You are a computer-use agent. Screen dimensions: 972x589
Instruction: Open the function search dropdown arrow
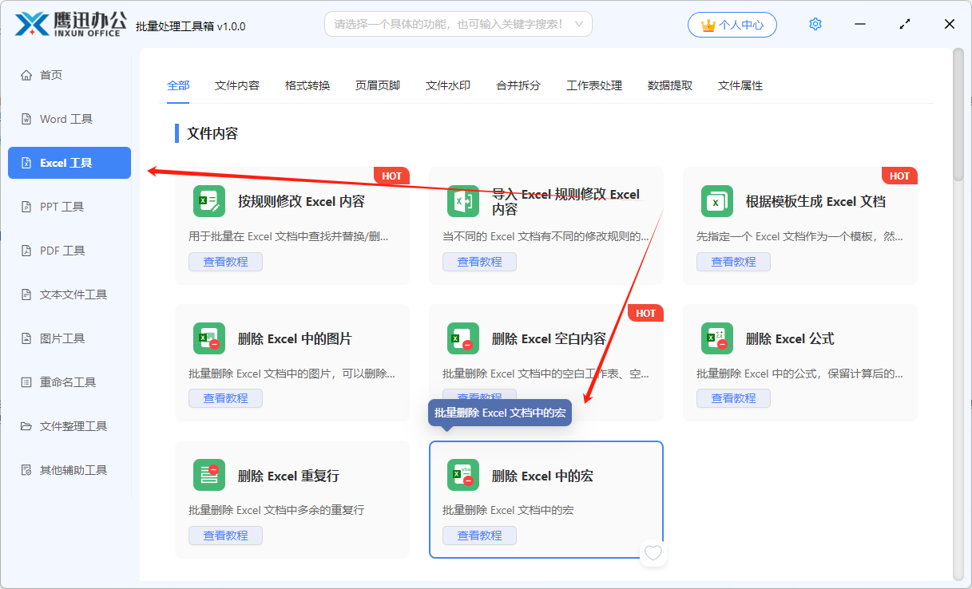(579, 24)
